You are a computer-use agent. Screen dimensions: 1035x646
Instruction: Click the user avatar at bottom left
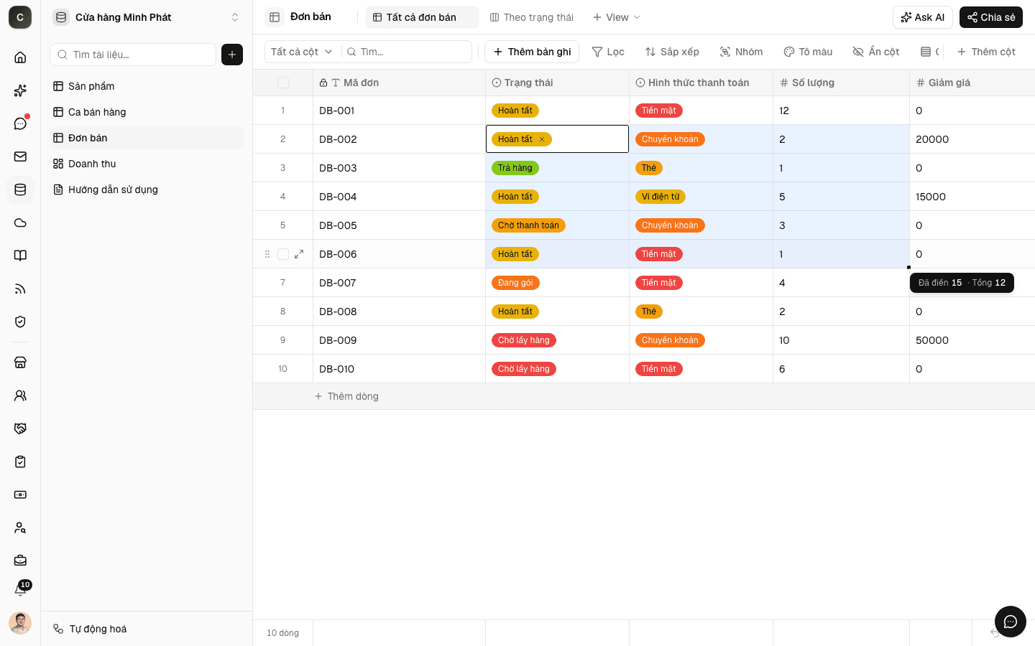tap(20, 623)
